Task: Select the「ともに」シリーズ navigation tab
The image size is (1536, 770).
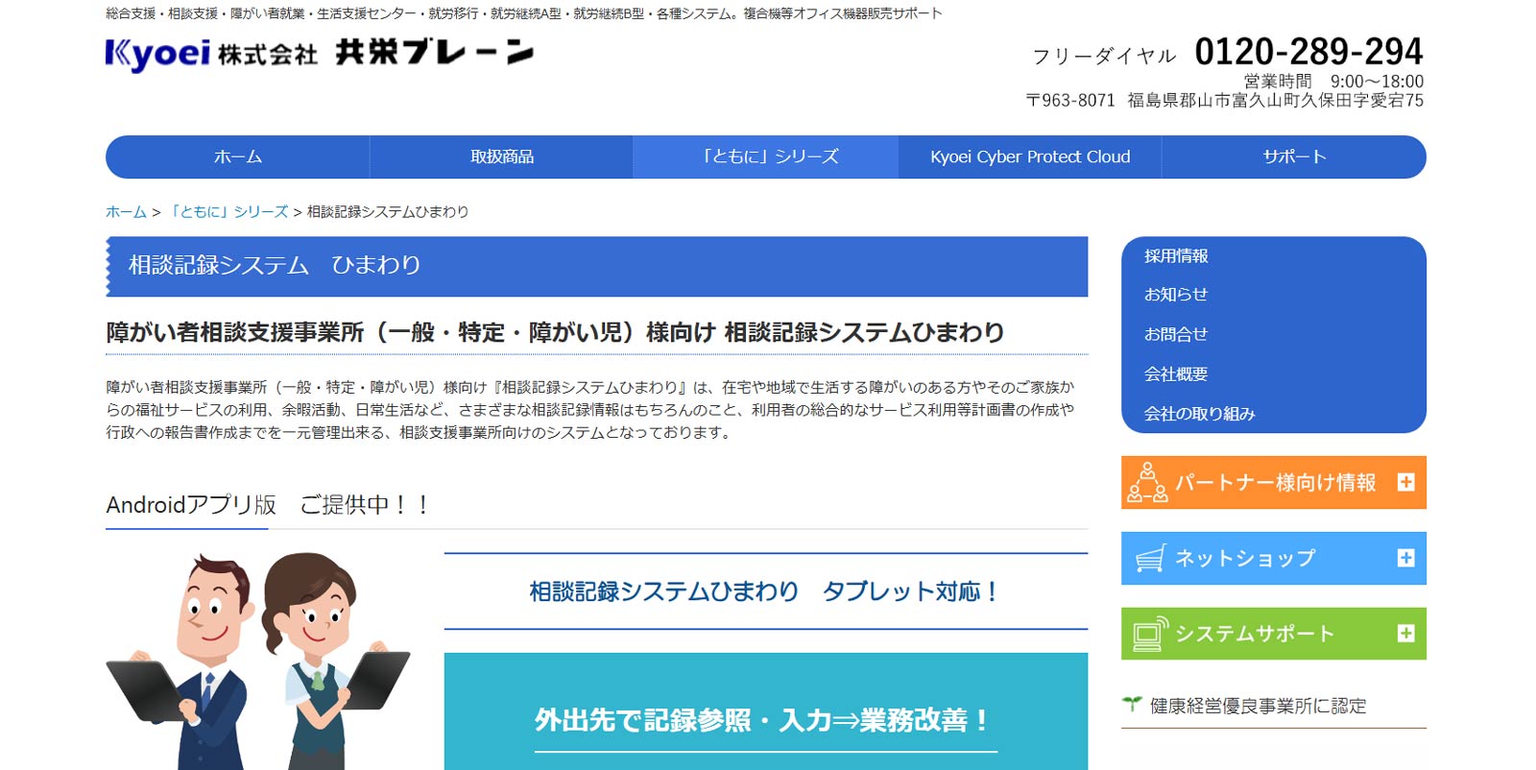Action: pyautogui.click(x=765, y=156)
